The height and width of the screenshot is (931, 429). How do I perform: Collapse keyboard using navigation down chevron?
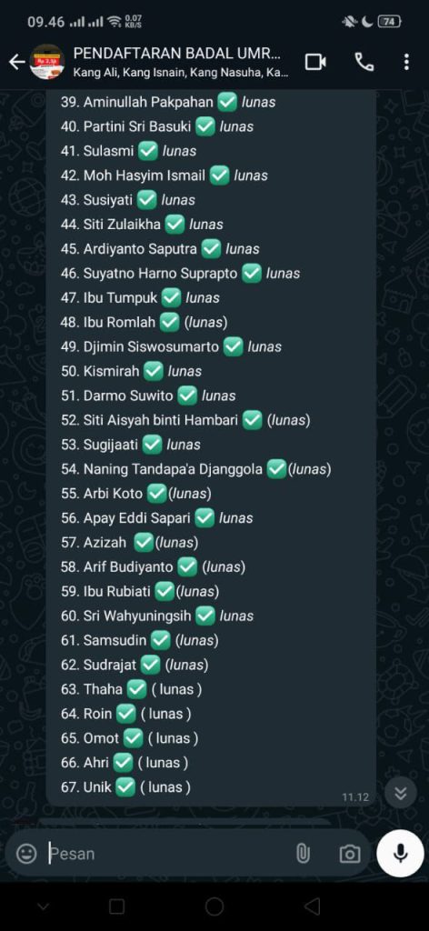(44, 906)
